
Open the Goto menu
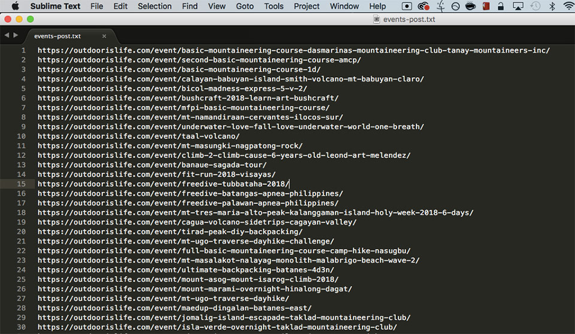point(244,6)
